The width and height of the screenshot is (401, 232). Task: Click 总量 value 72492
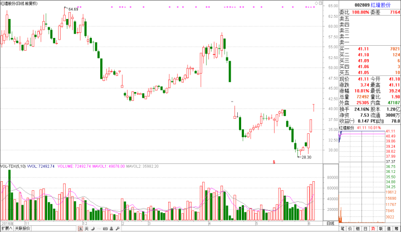[363, 97]
